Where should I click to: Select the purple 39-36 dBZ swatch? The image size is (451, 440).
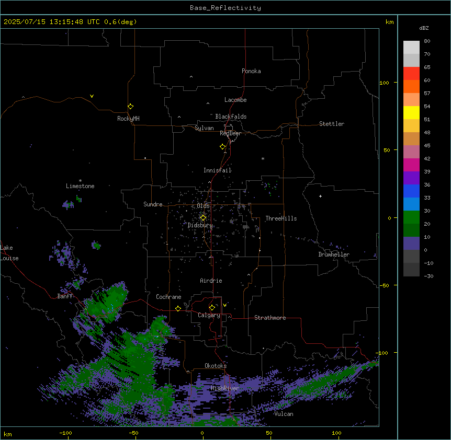tap(411, 178)
